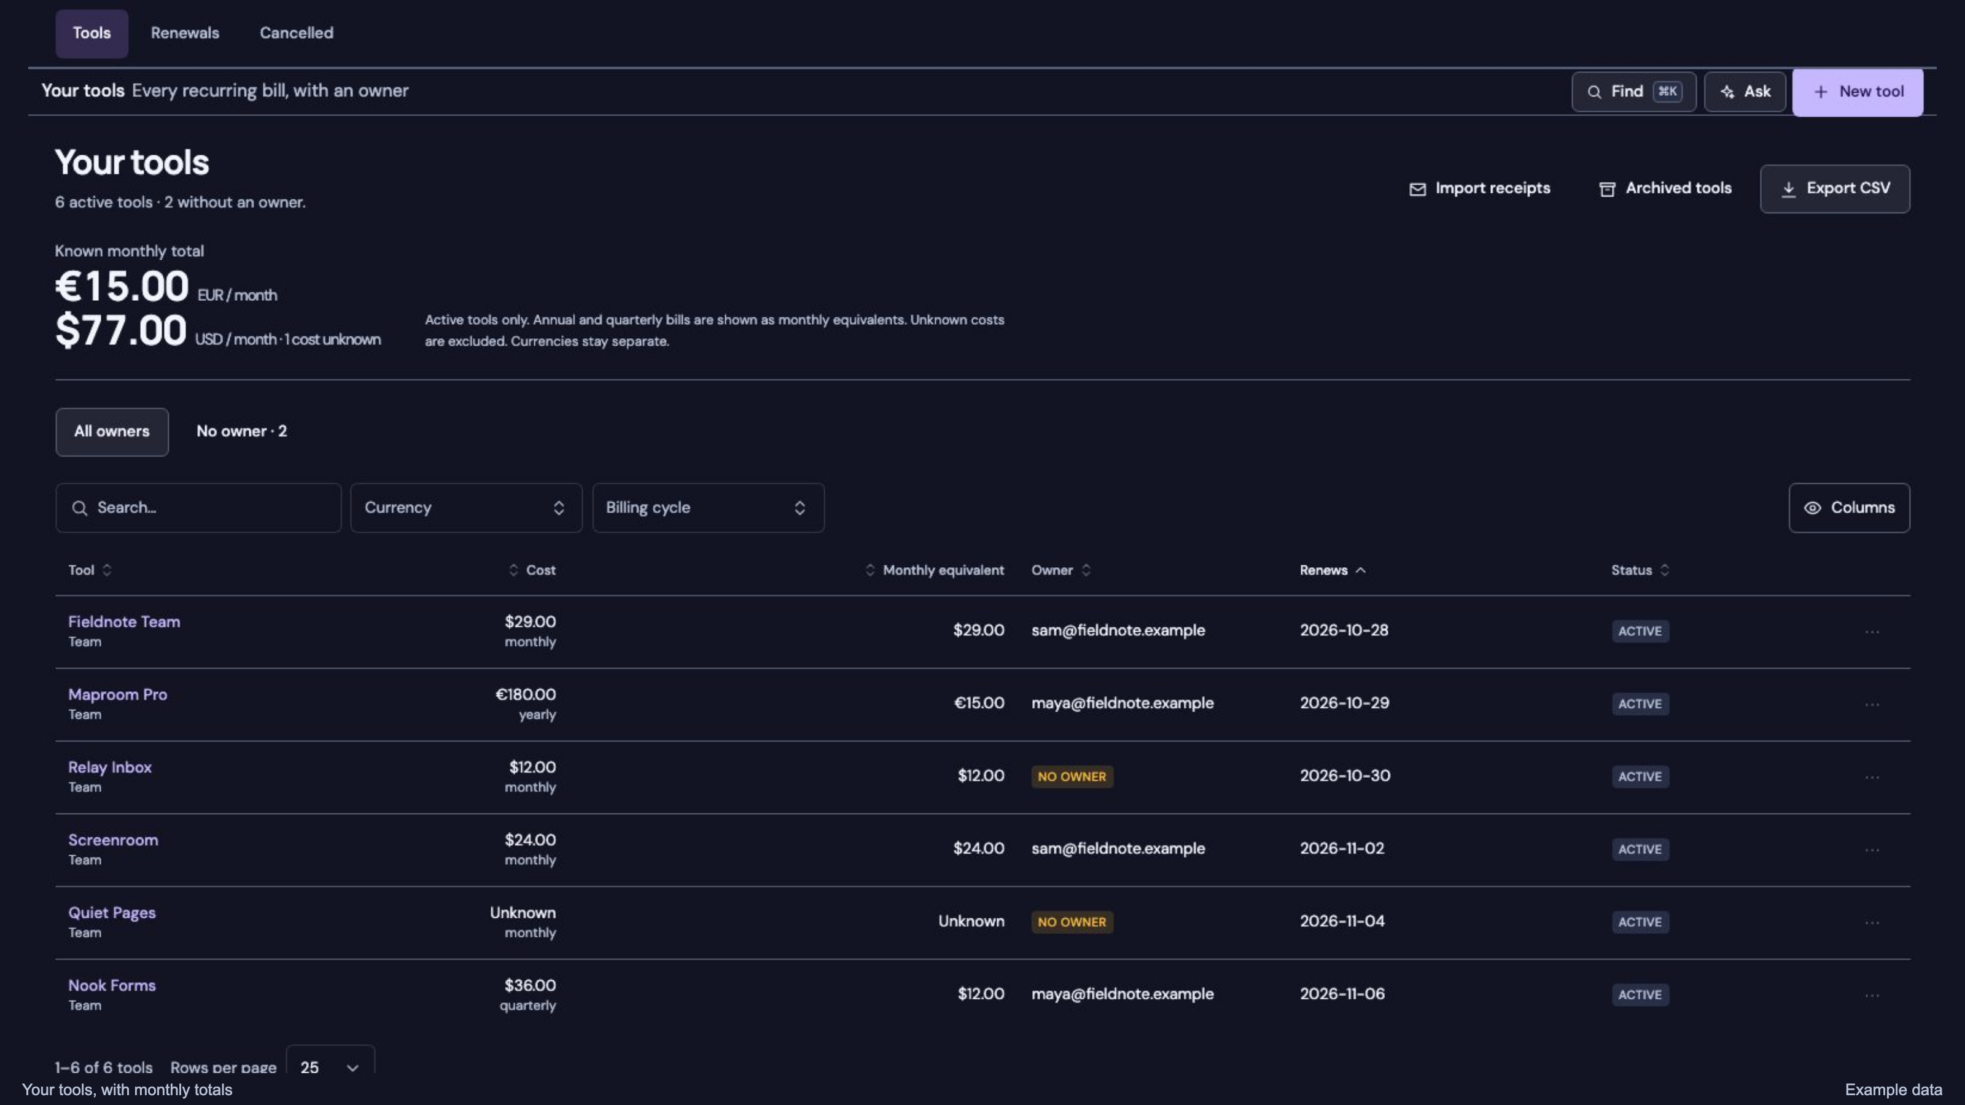Sort table by Cost column

[532, 570]
